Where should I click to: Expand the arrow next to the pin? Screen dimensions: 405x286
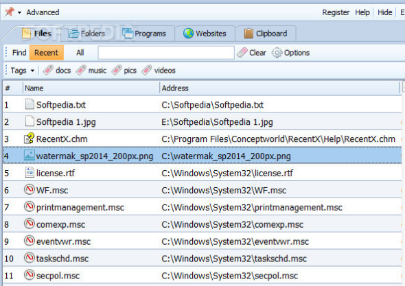(x=19, y=12)
